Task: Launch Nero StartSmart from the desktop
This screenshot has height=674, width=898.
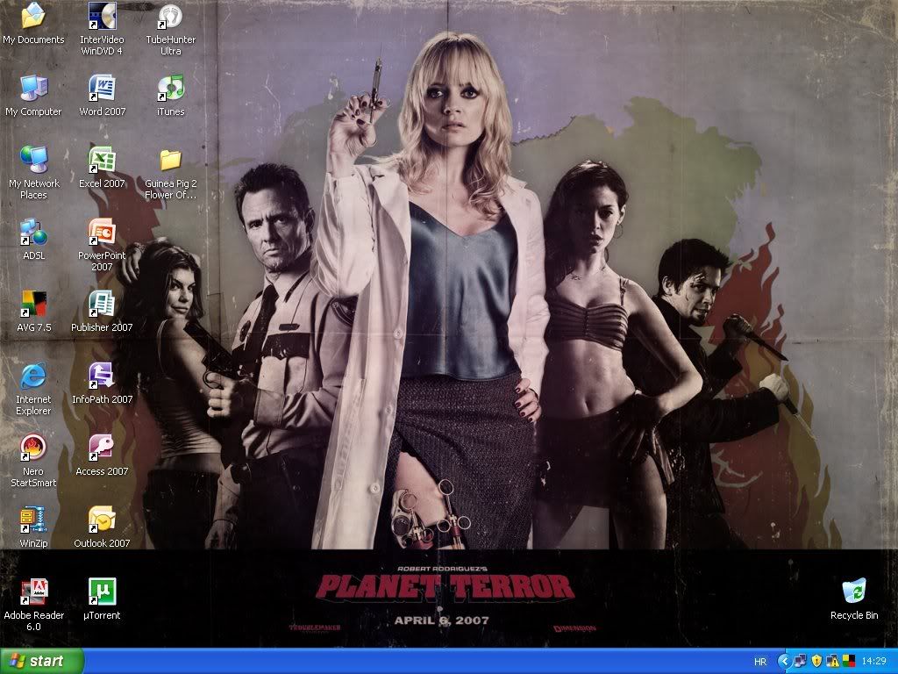Action: (x=33, y=448)
